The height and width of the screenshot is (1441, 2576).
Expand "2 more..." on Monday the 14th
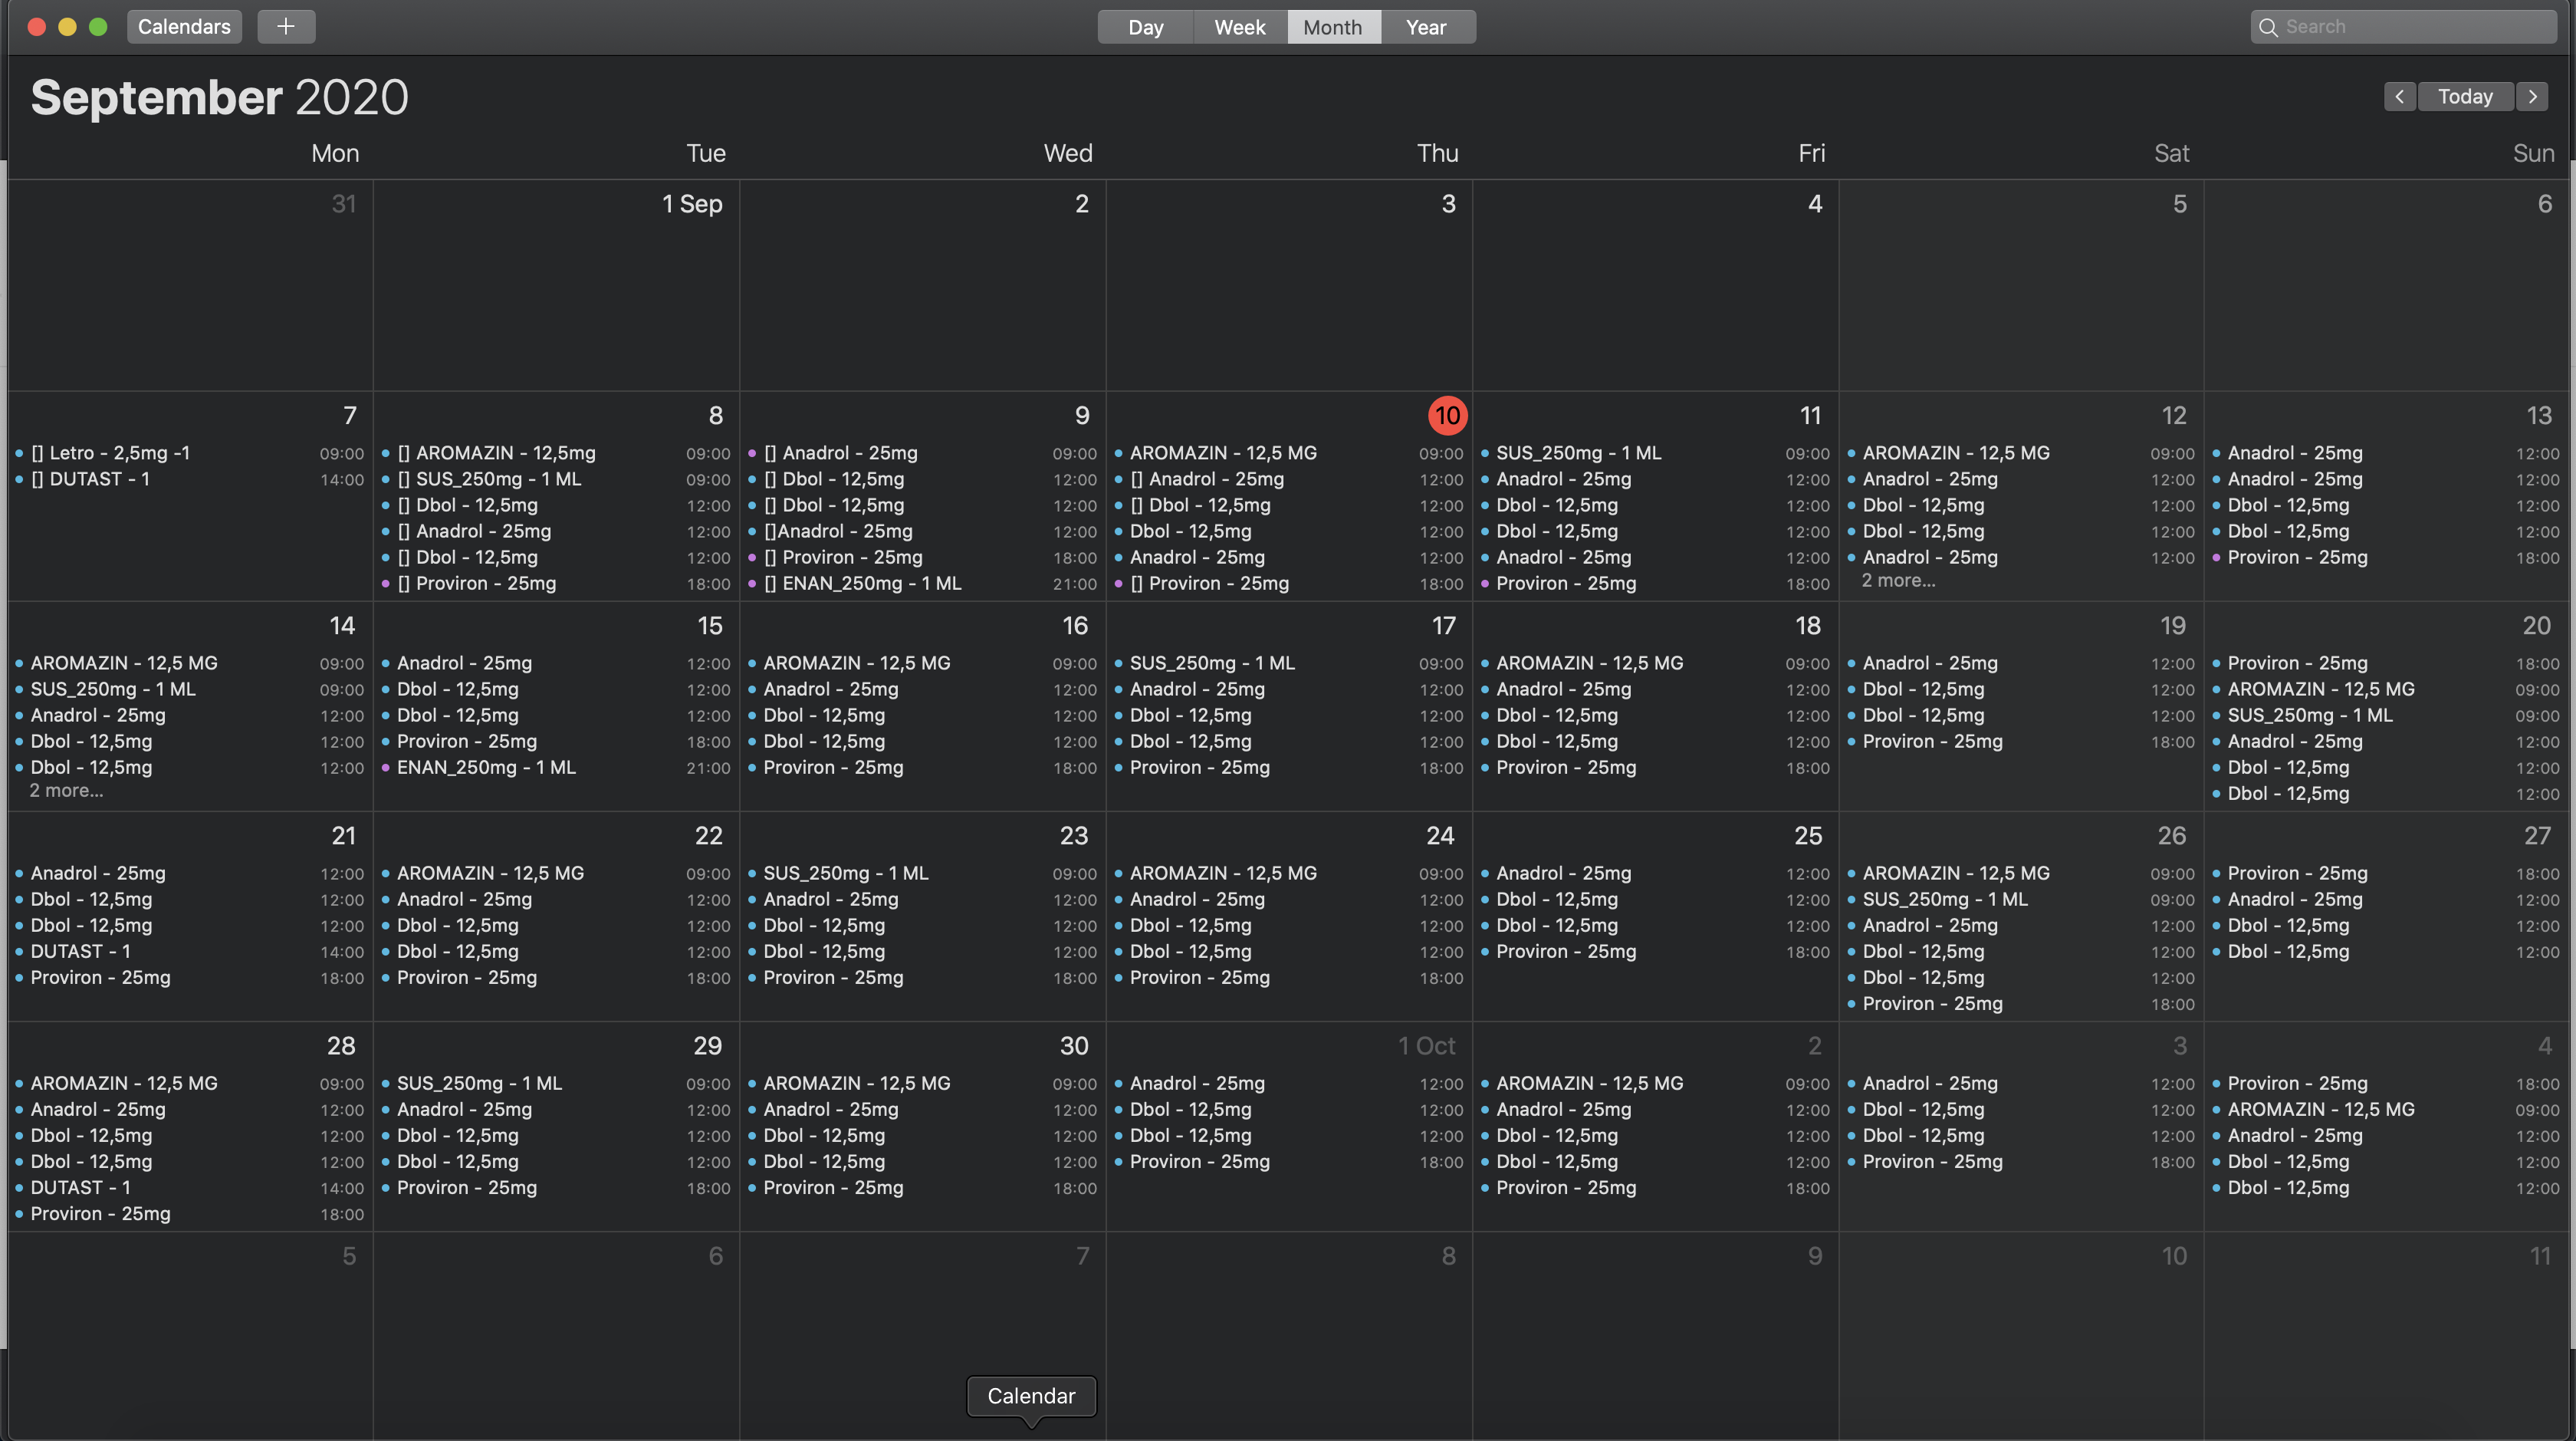[66, 791]
